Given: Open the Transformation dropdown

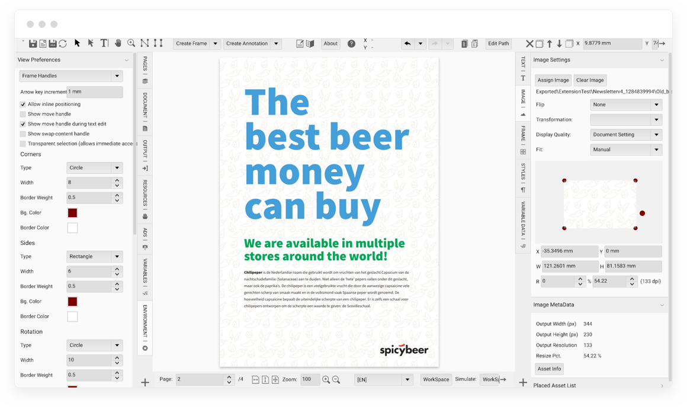Looking at the screenshot, I should click(x=626, y=119).
